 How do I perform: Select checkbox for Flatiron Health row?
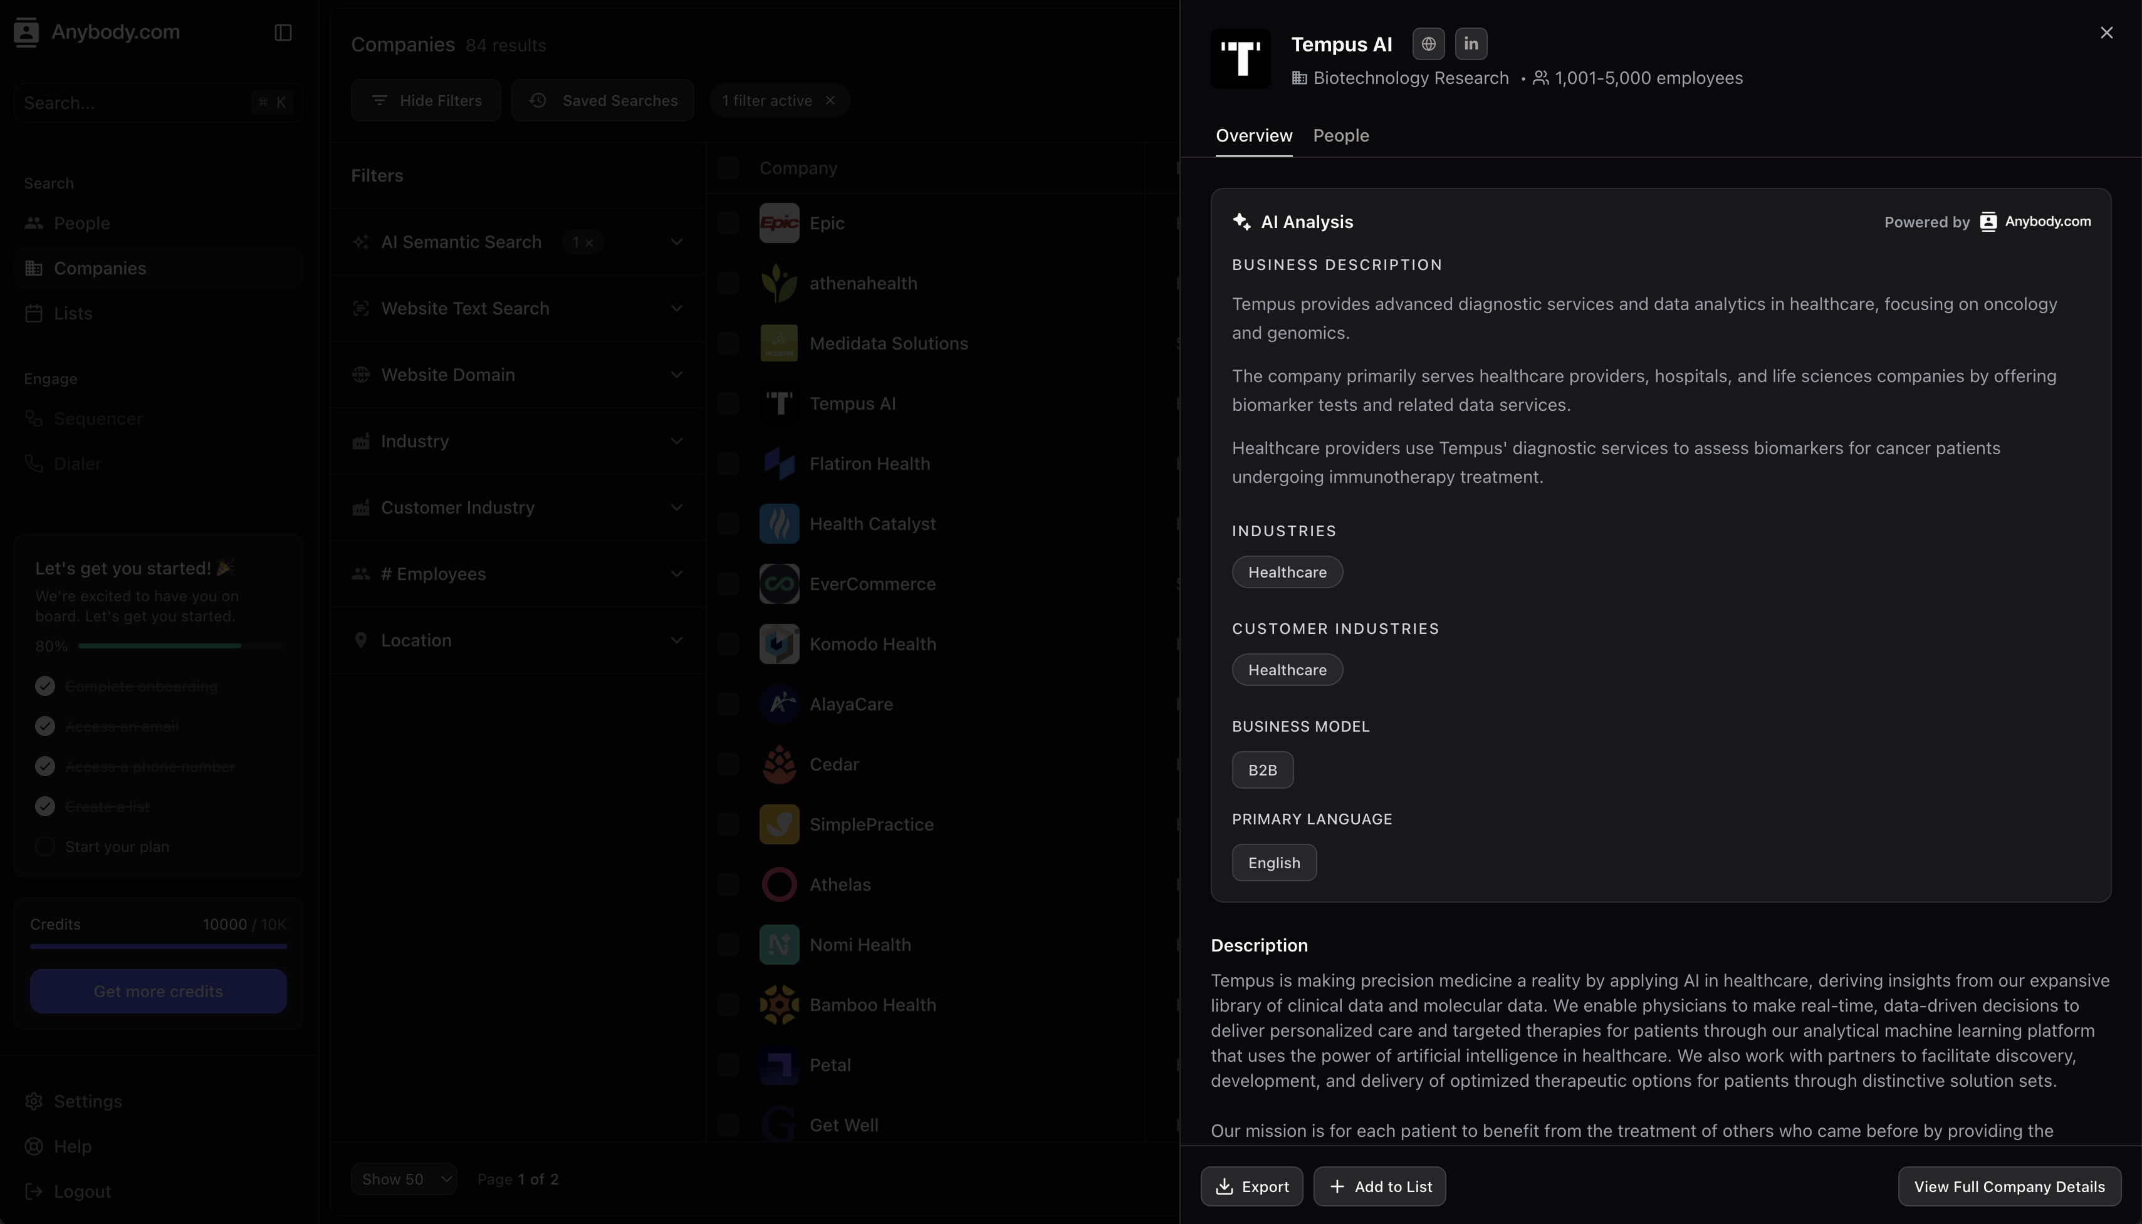[x=728, y=464]
